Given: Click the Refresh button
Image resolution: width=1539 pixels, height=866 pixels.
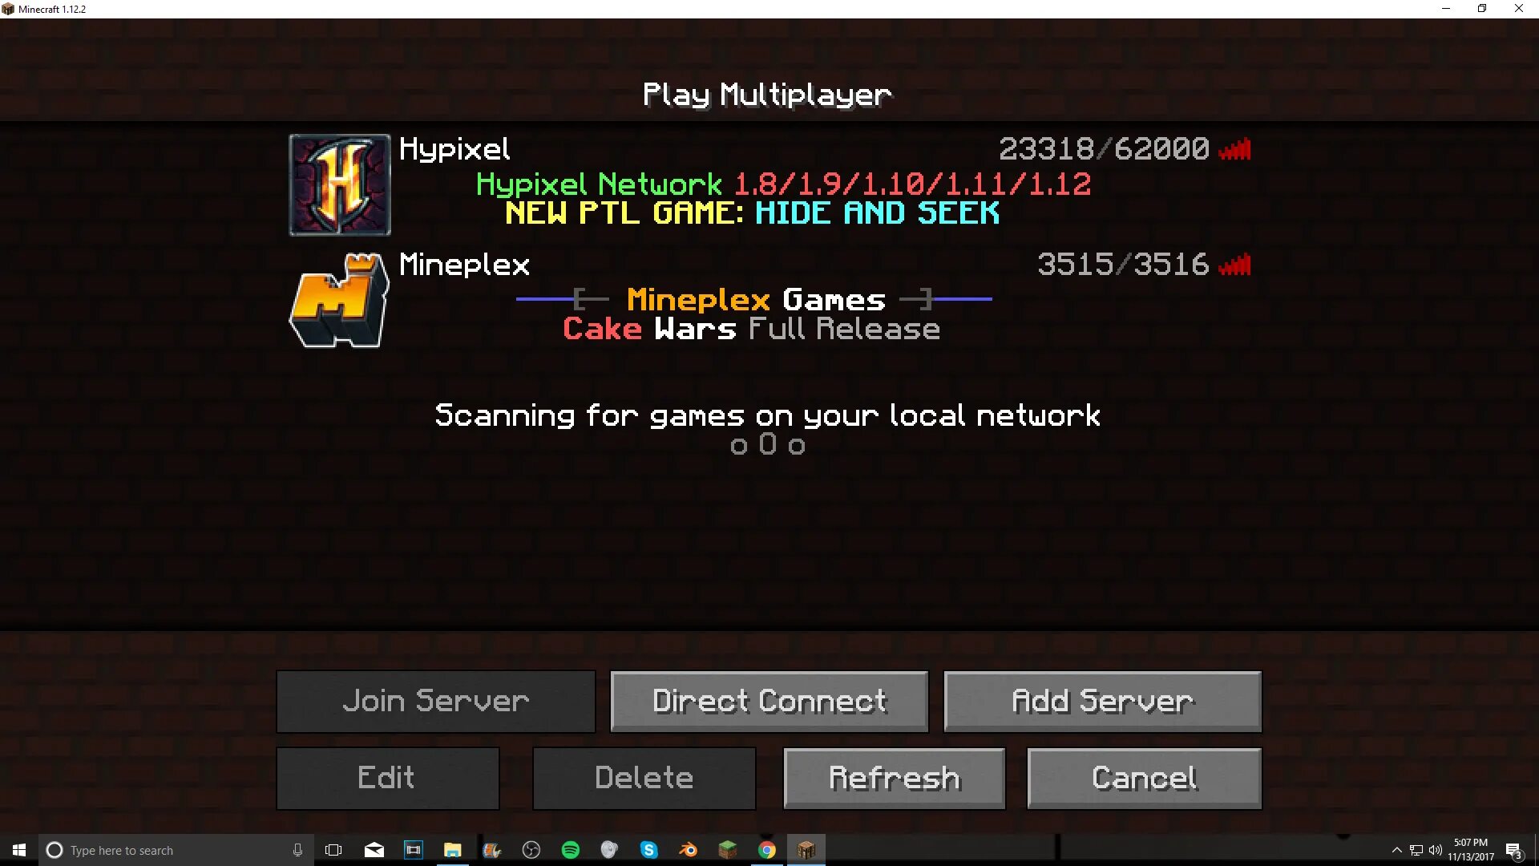Looking at the screenshot, I should (895, 779).
